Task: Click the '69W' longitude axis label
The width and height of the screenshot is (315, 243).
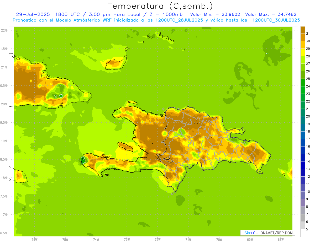Action: pos(250,240)
